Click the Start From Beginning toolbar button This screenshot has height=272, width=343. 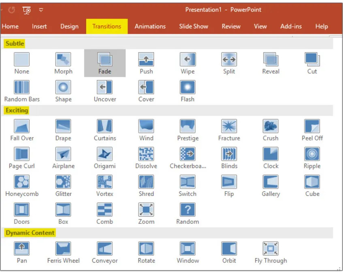click(x=27, y=10)
